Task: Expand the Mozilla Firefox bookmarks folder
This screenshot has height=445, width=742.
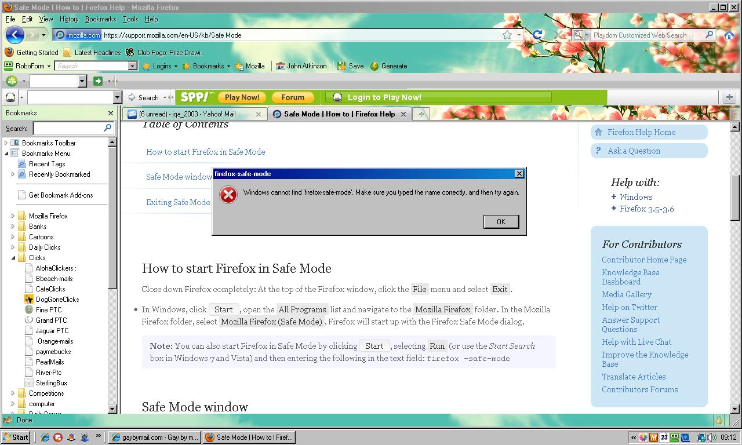Action: tap(13, 216)
